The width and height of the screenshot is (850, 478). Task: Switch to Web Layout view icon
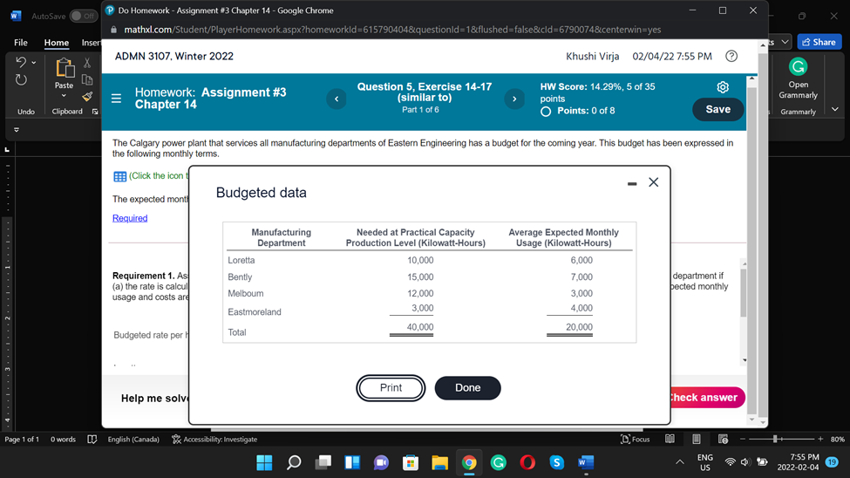(723, 439)
